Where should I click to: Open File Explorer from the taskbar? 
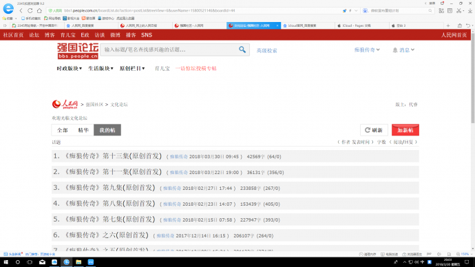78,262
